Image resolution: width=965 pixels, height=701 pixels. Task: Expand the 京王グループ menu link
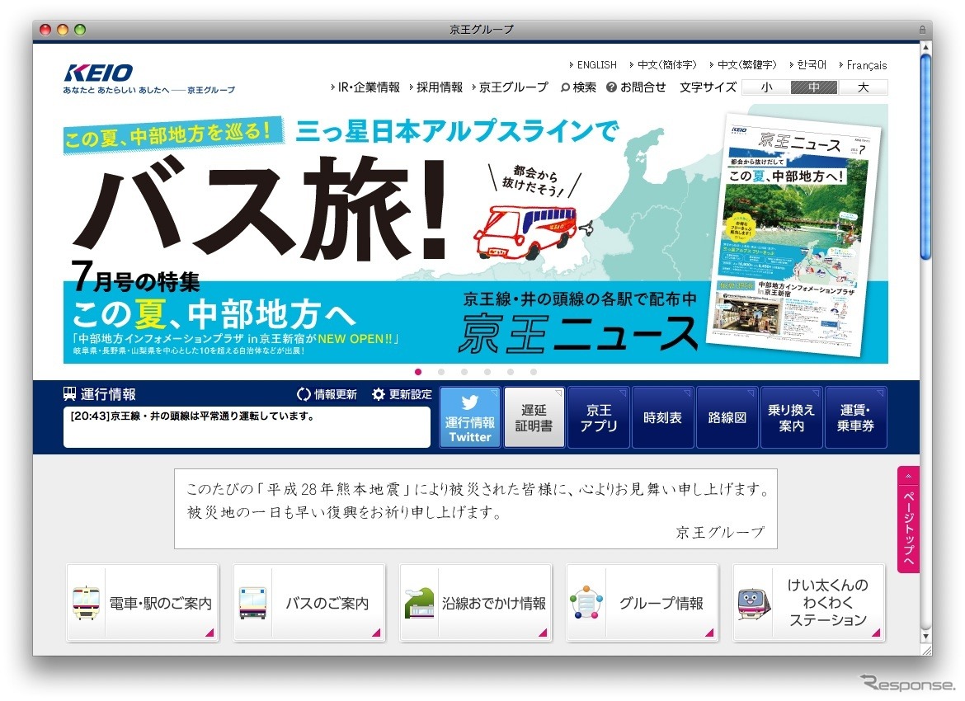point(512,87)
